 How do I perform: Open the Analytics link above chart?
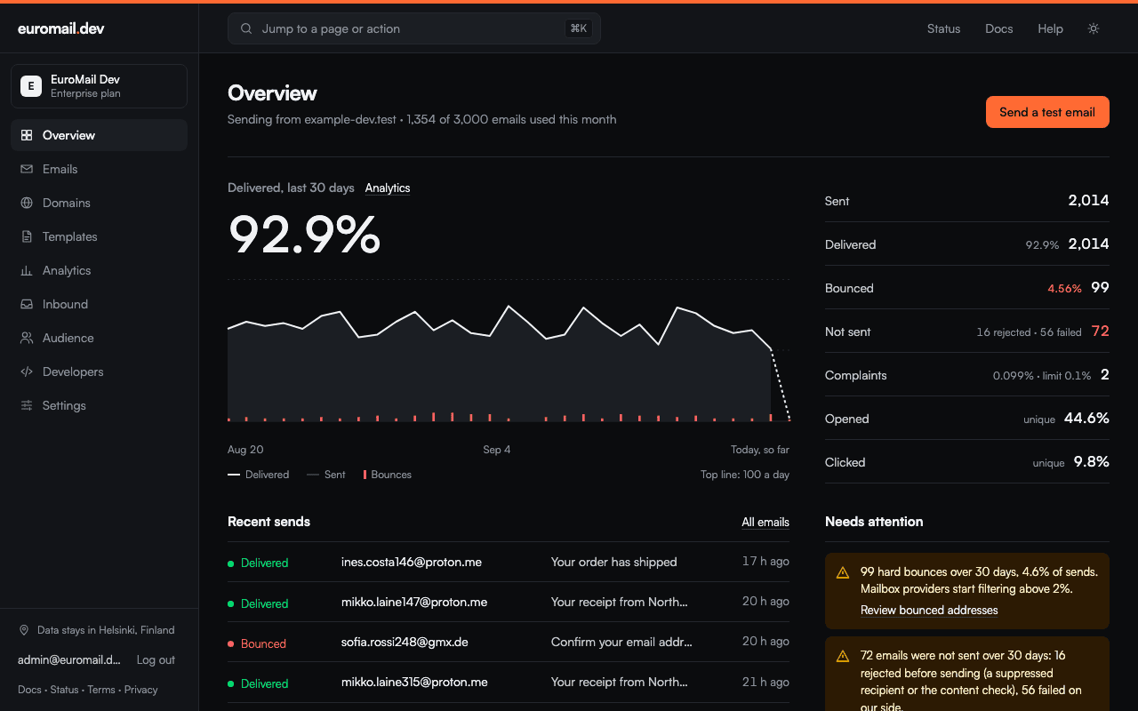click(388, 188)
